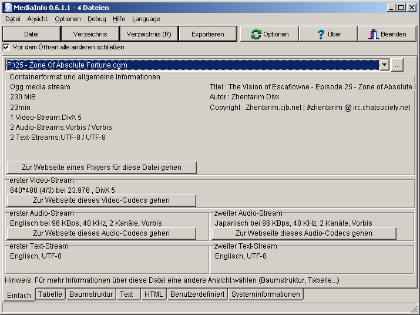
Task: Open the Debug menu
Action: pos(97,19)
